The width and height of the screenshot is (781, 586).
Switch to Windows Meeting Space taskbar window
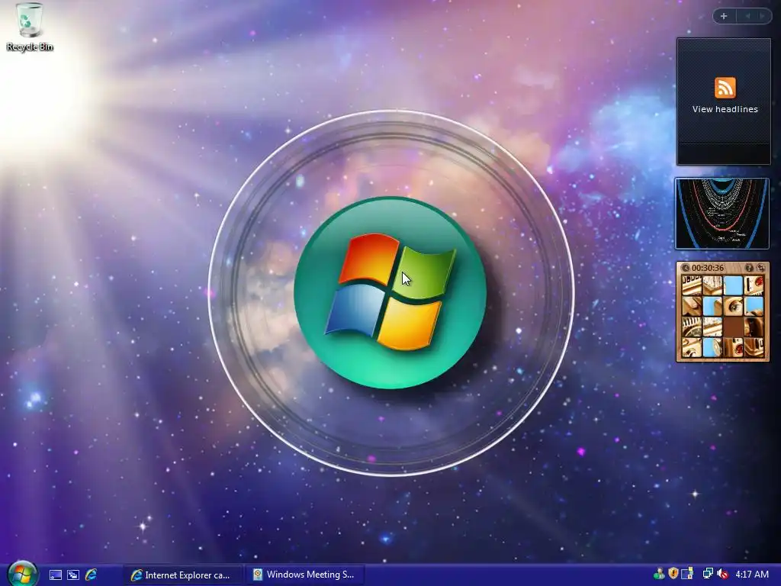point(305,575)
